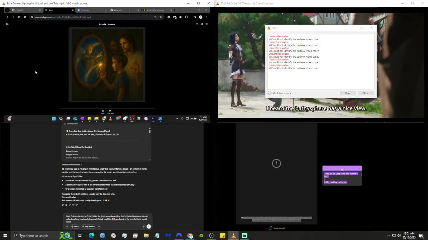
Task: Open Sticky Notes from taskbar
Action: pyautogui.click(x=223, y=236)
